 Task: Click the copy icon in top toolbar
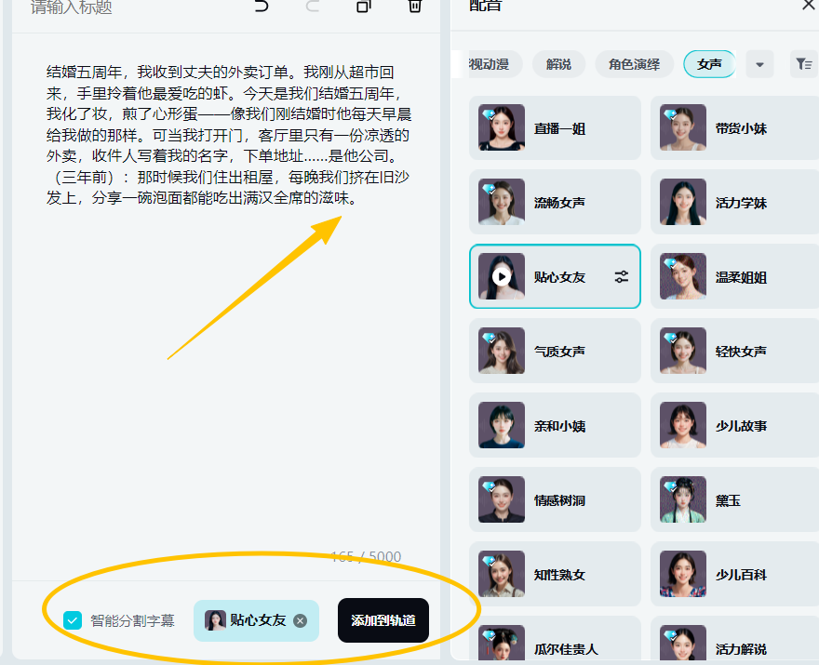(x=364, y=7)
